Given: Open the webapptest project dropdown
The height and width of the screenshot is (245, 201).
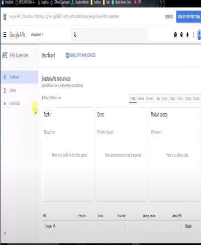Looking at the screenshot, I should (x=37, y=35).
